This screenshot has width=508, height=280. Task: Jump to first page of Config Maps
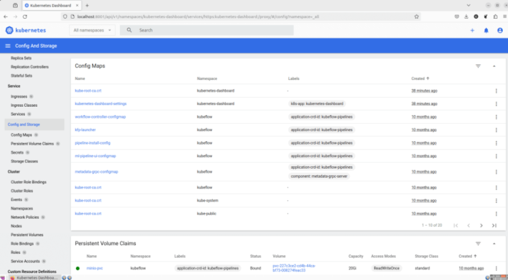click(x=456, y=225)
